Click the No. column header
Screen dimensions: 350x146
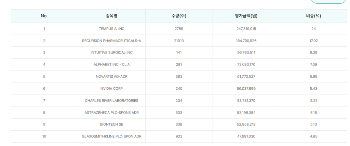coord(44,16)
